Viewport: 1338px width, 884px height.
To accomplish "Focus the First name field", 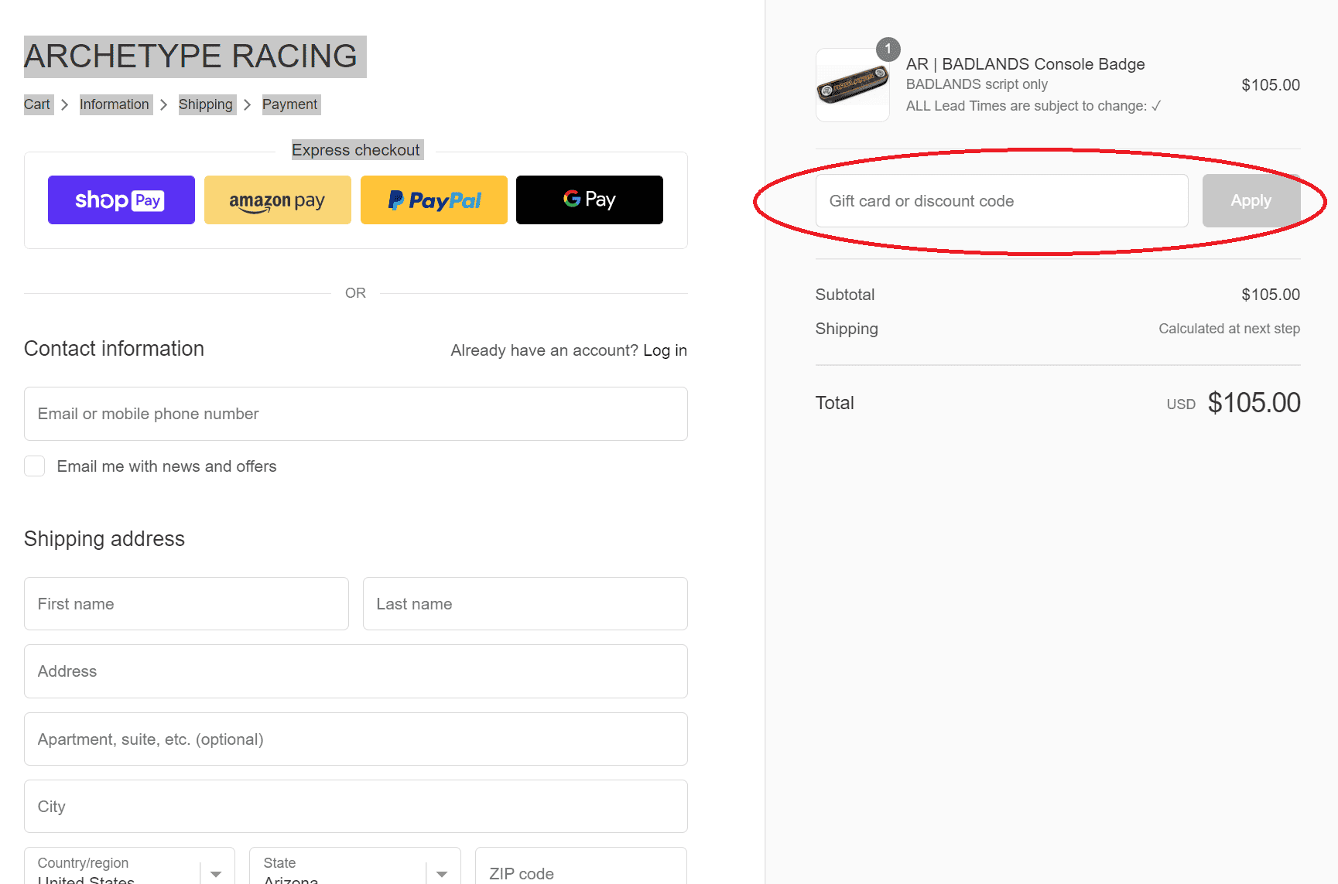I will point(186,604).
